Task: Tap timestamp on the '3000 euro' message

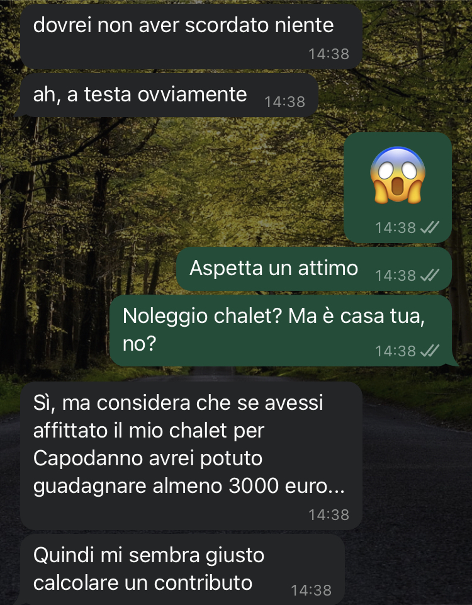Action: 329,515
